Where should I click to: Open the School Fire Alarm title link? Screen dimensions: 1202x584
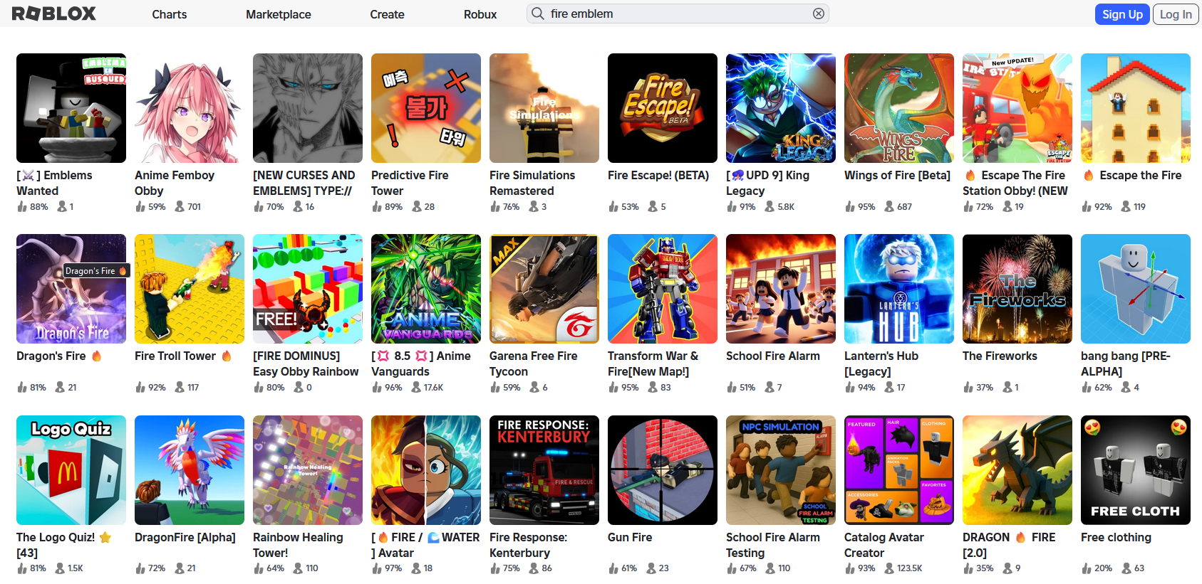tap(773, 356)
